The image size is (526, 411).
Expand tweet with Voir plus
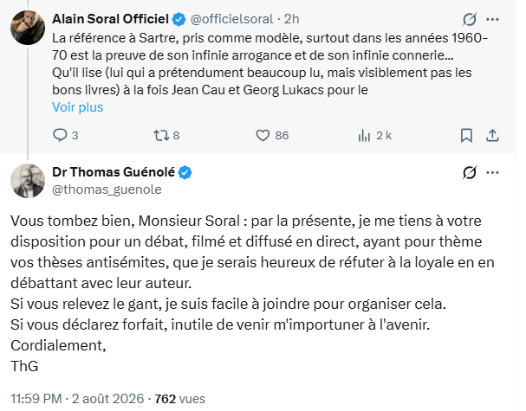click(x=77, y=107)
